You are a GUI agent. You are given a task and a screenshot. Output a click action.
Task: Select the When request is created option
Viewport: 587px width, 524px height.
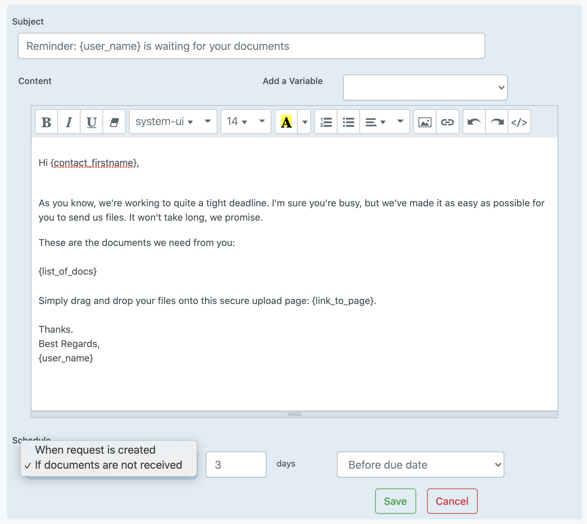pos(95,450)
